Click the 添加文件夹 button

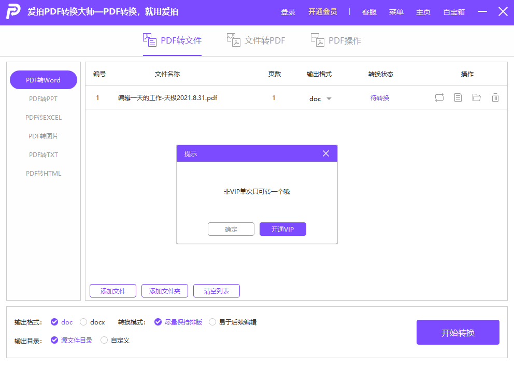165,291
